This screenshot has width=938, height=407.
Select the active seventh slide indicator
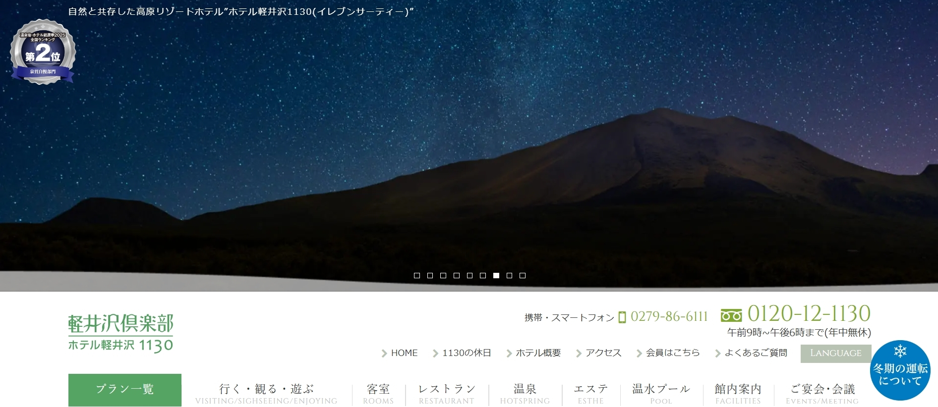pos(496,275)
